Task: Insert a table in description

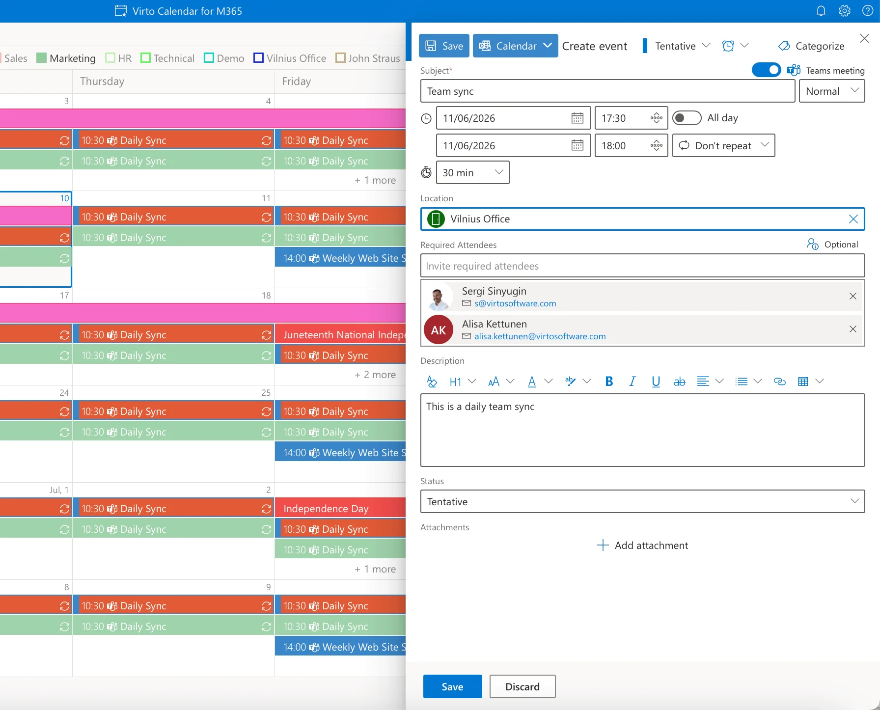Action: tap(803, 382)
